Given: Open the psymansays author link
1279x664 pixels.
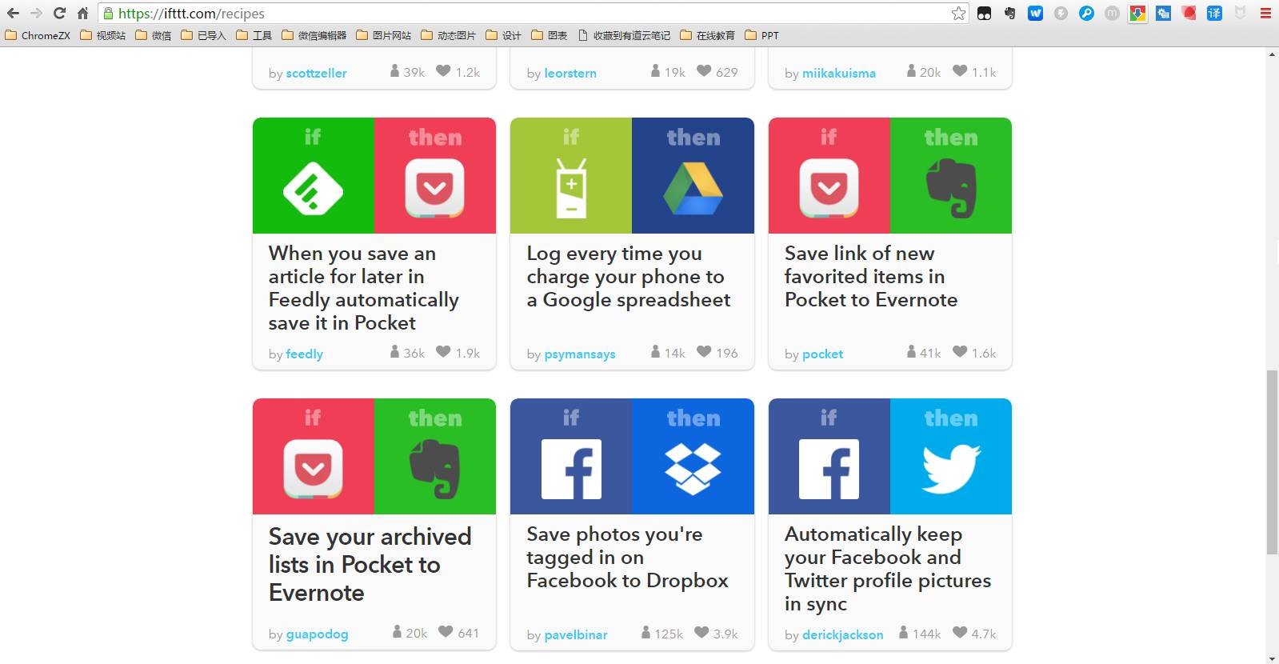Looking at the screenshot, I should coord(579,354).
